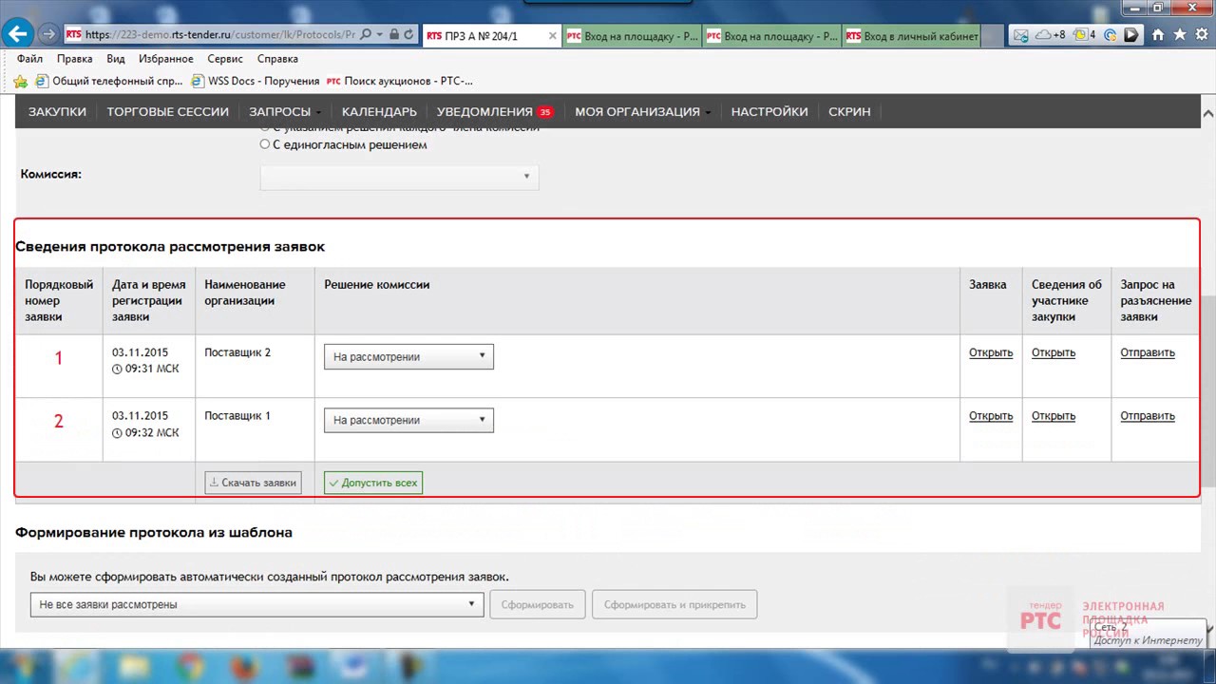The image size is (1216, 684).
Task: Open Сведения об участнике for Поставщик 2
Action: (1054, 352)
